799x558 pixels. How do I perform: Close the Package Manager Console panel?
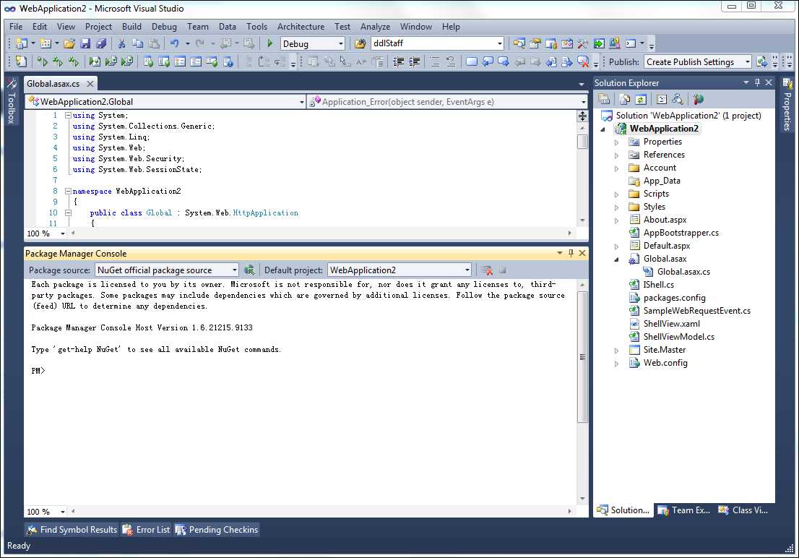(x=582, y=253)
